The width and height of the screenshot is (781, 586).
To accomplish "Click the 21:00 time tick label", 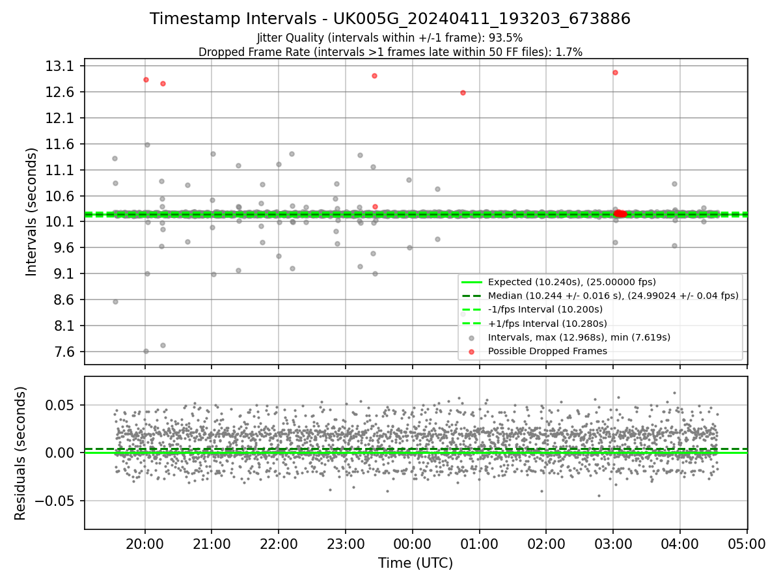I will point(212,544).
